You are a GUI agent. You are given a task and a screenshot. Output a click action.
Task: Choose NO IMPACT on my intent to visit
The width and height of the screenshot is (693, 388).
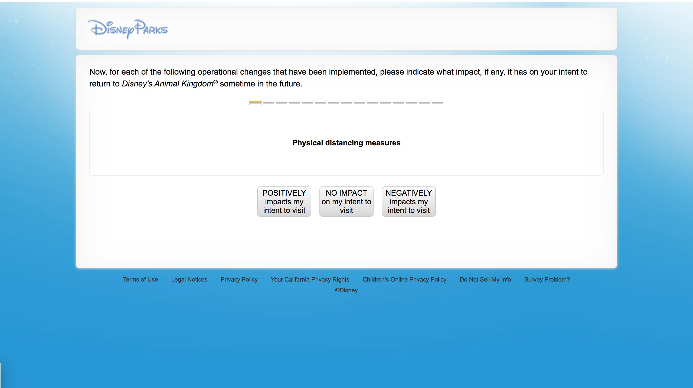click(346, 202)
